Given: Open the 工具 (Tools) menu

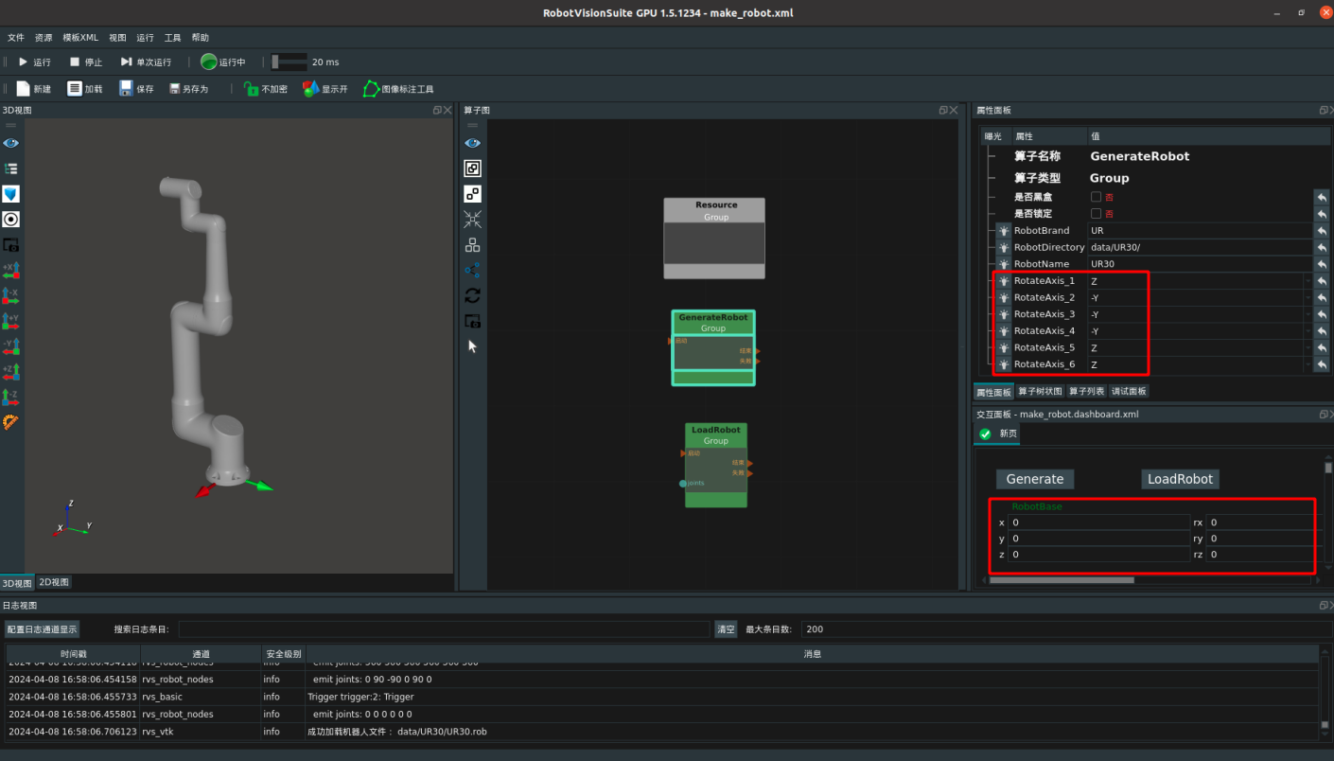Looking at the screenshot, I should point(173,38).
